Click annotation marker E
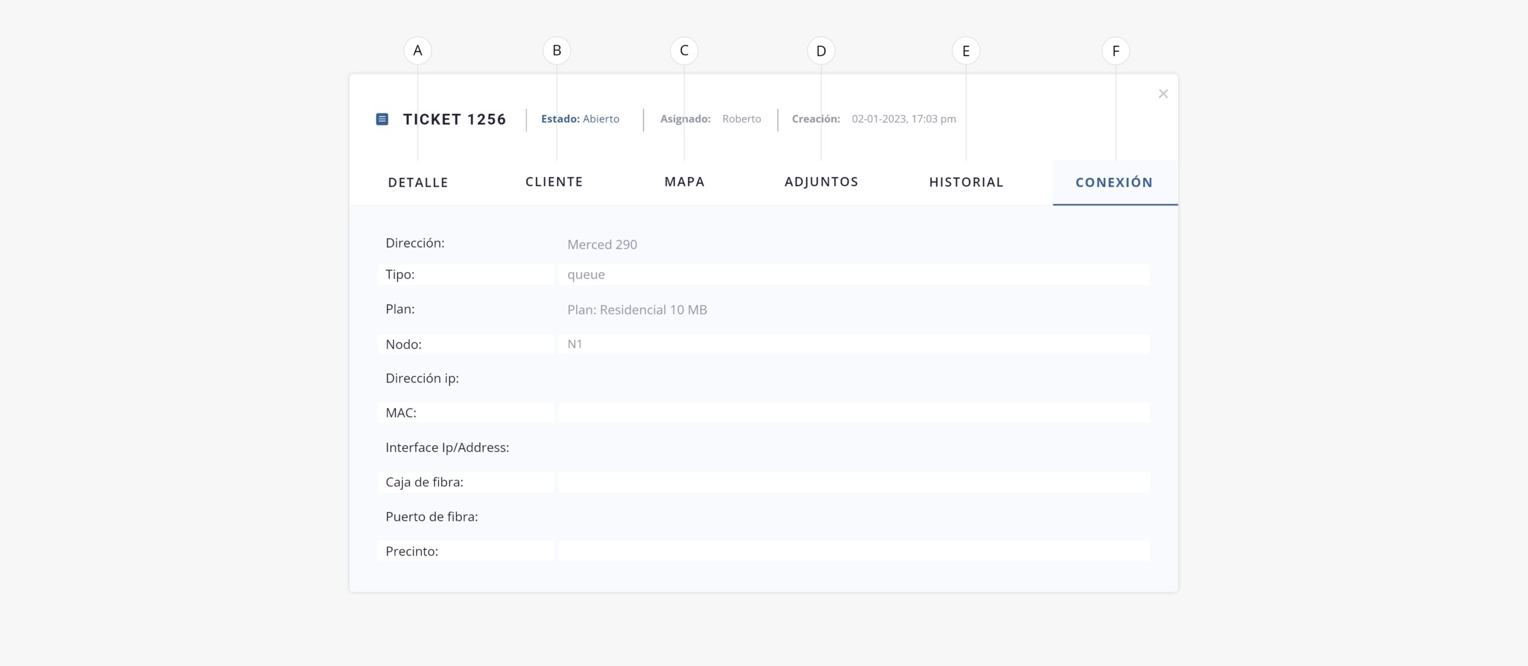 click(x=966, y=51)
